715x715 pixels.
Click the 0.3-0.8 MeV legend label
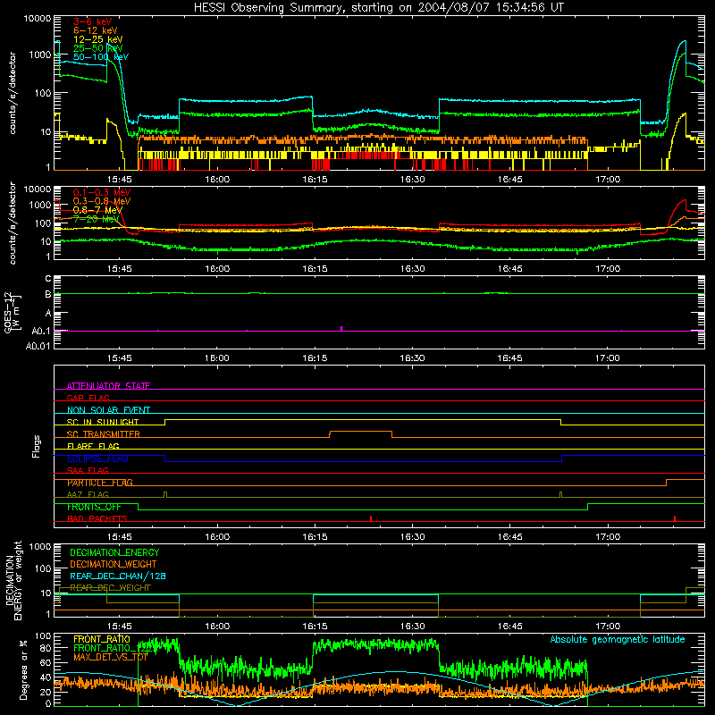(x=102, y=201)
